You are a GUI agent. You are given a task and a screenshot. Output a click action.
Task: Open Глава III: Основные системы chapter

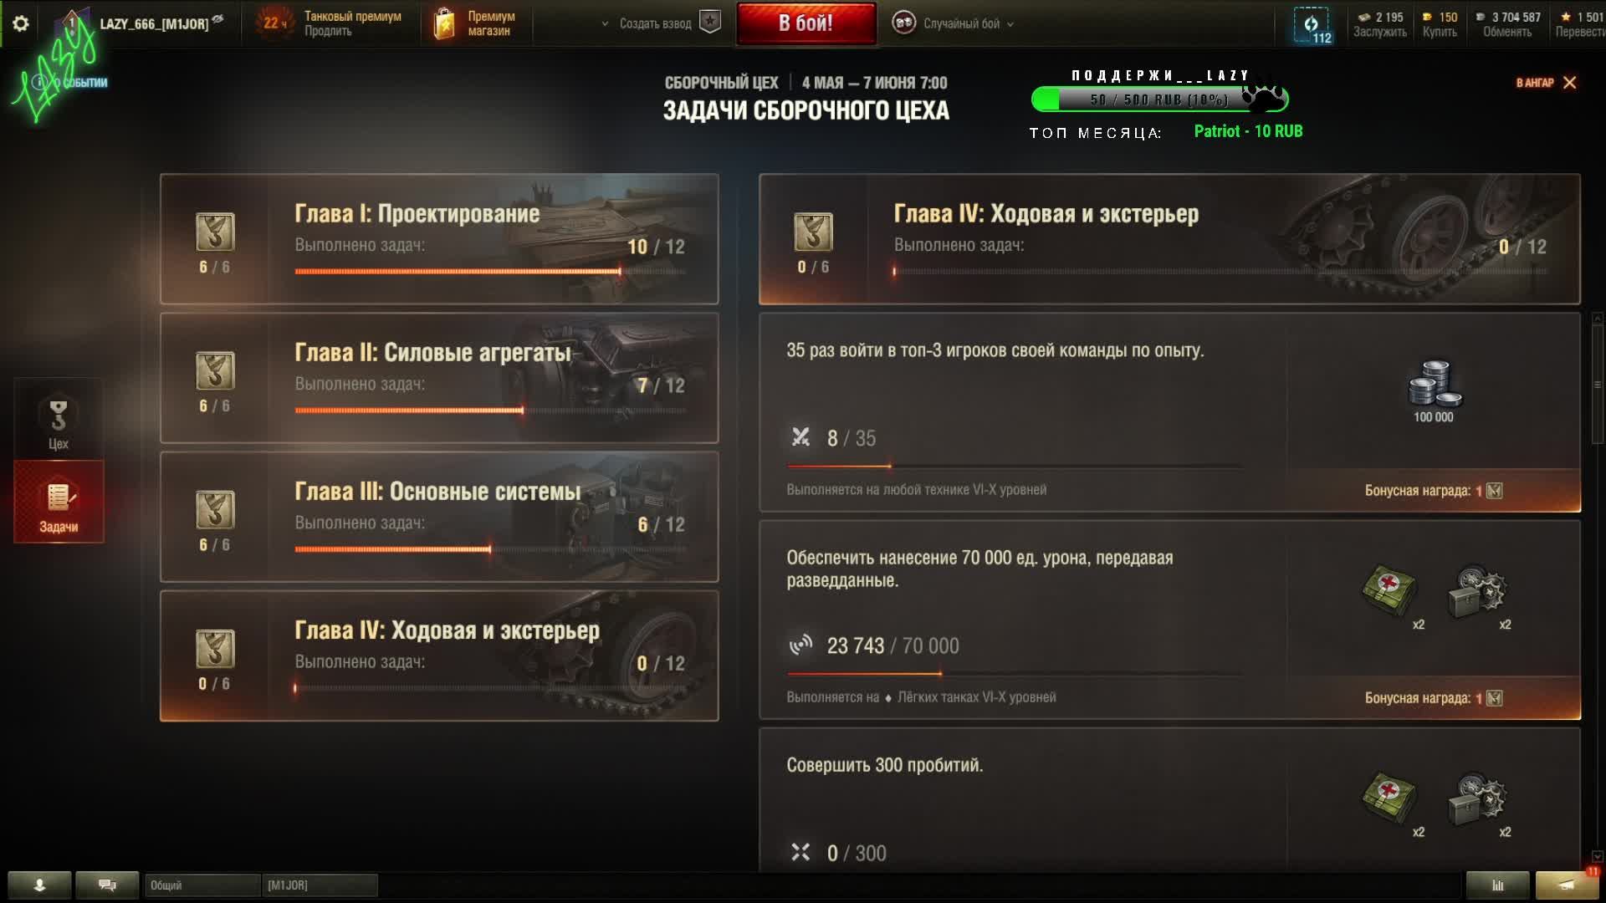coord(439,517)
